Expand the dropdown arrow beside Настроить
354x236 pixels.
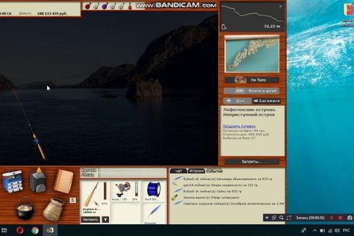point(106,219)
